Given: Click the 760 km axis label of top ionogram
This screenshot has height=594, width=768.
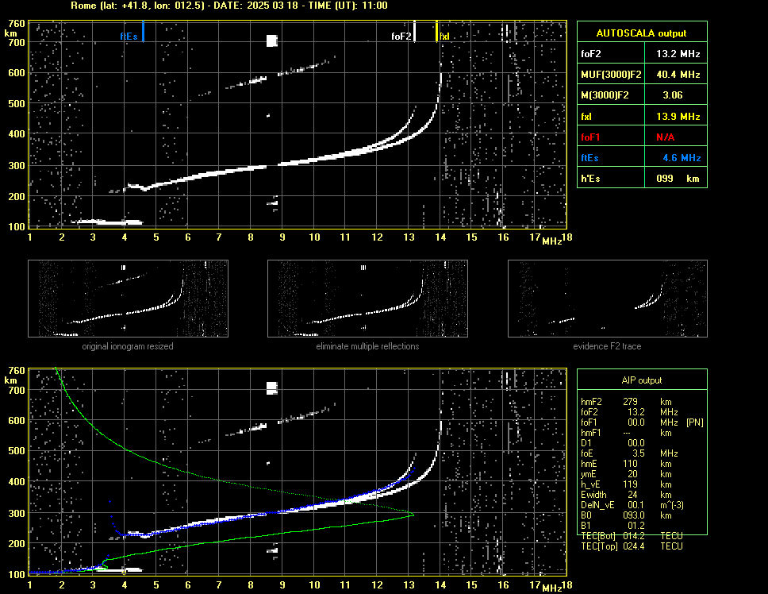Looking at the screenshot, I should [17, 24].
